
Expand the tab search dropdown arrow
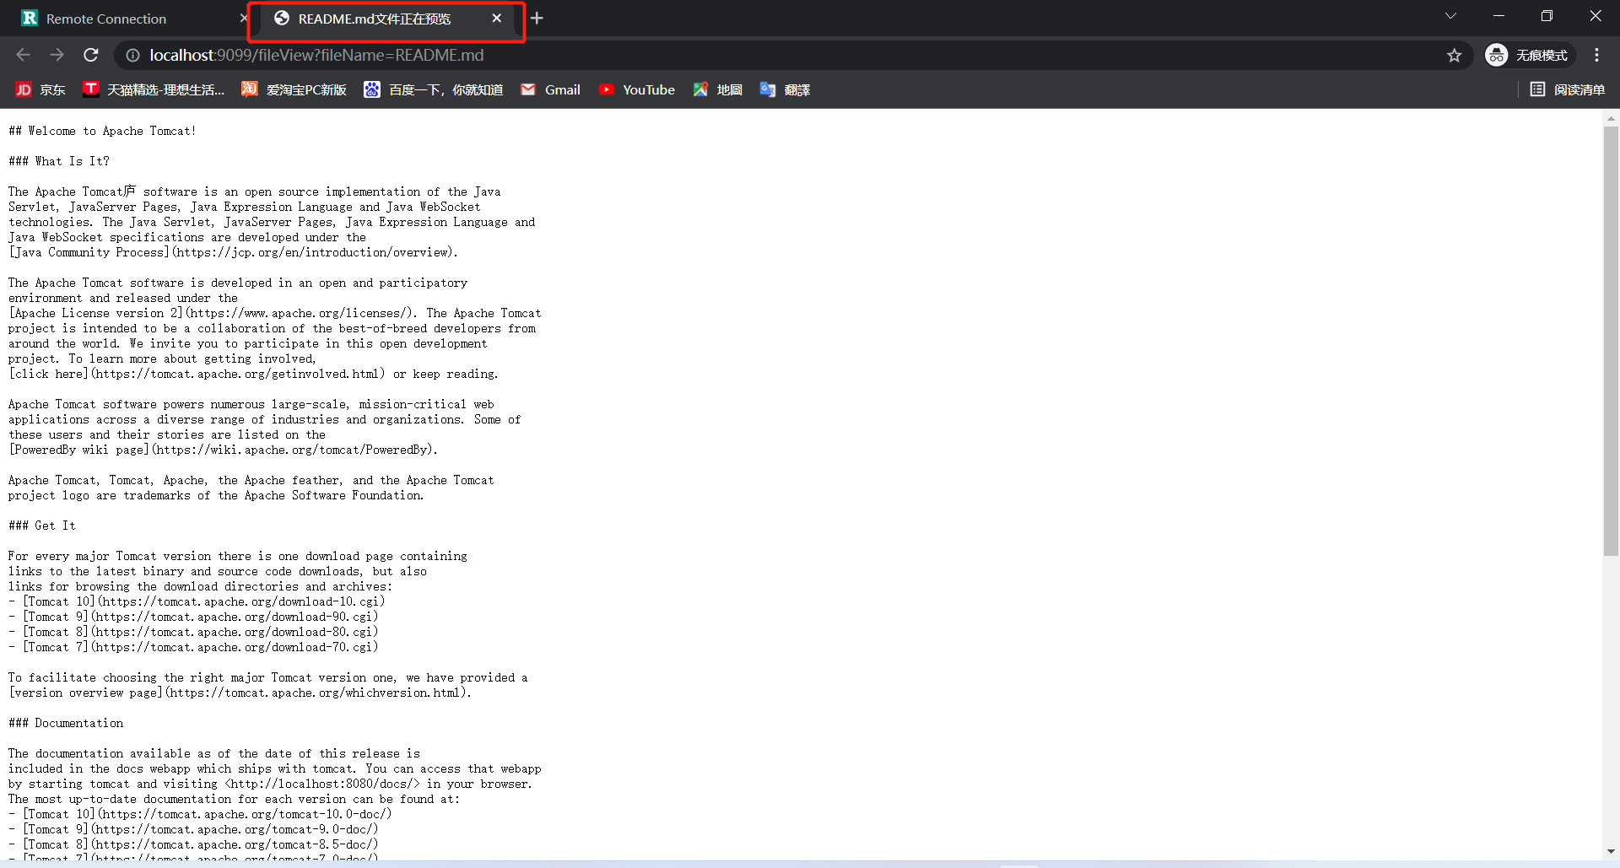point(1450,16)
